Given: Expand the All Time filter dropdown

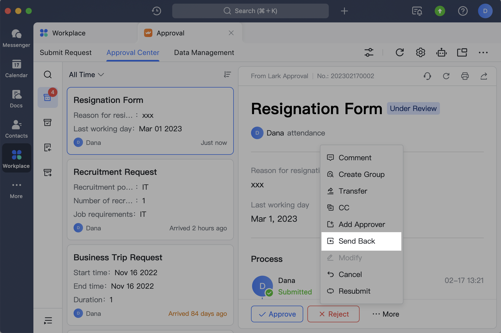Looking at the screenshot, I should (86, 75).
